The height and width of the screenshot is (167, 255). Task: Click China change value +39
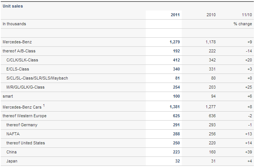(x=249, y=152)
